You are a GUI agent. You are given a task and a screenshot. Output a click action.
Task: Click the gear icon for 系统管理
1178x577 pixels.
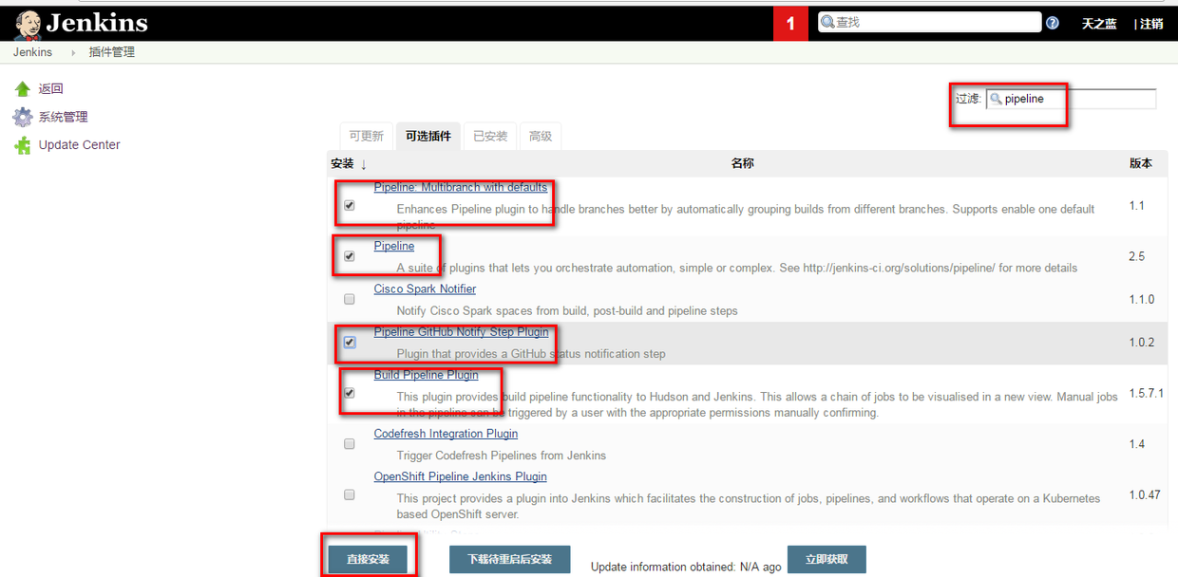click(x=23, y=117)
